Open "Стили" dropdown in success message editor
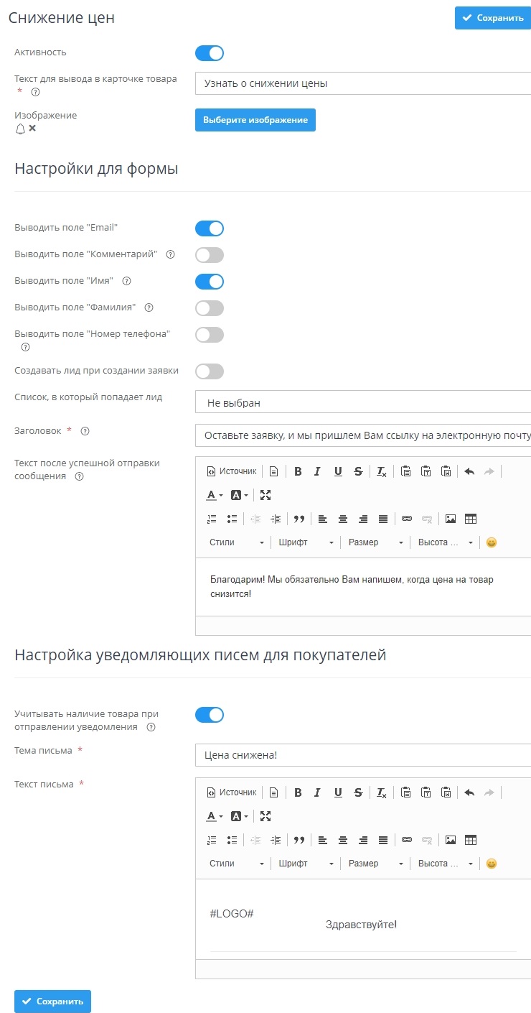 (x=237, y=542)
